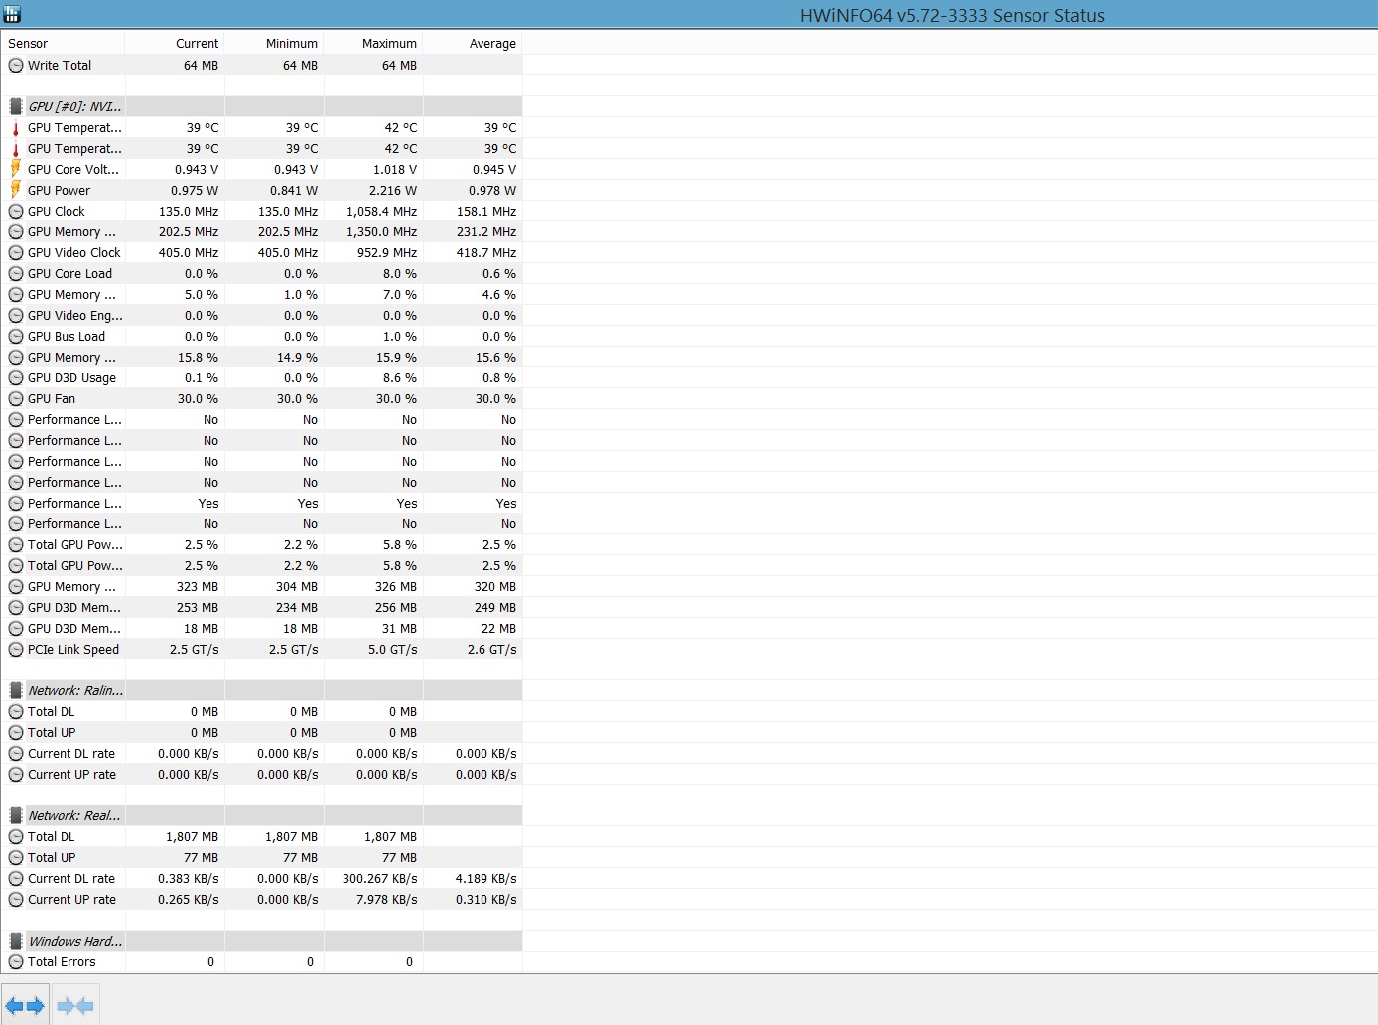The width and height of the screenshot is (1378, 1025).
Task: Click icon of Current UP rate row with 0.265 KB/s
Action: point(16,900)
